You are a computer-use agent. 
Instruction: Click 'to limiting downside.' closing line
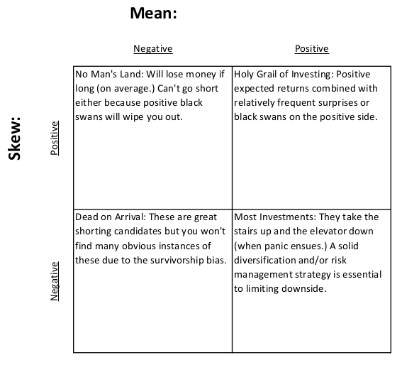coord(280,289)
